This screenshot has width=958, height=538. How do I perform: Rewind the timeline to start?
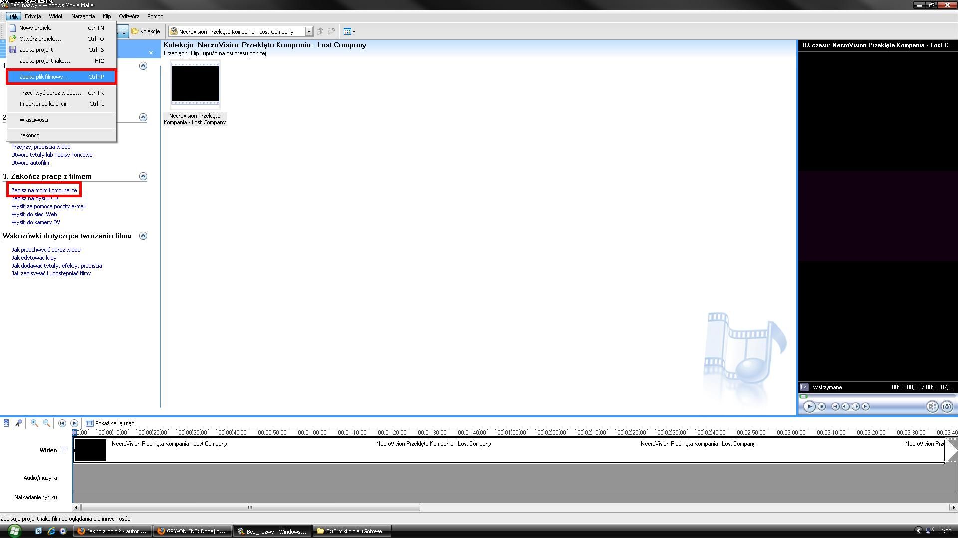click(x=62, y=423)
